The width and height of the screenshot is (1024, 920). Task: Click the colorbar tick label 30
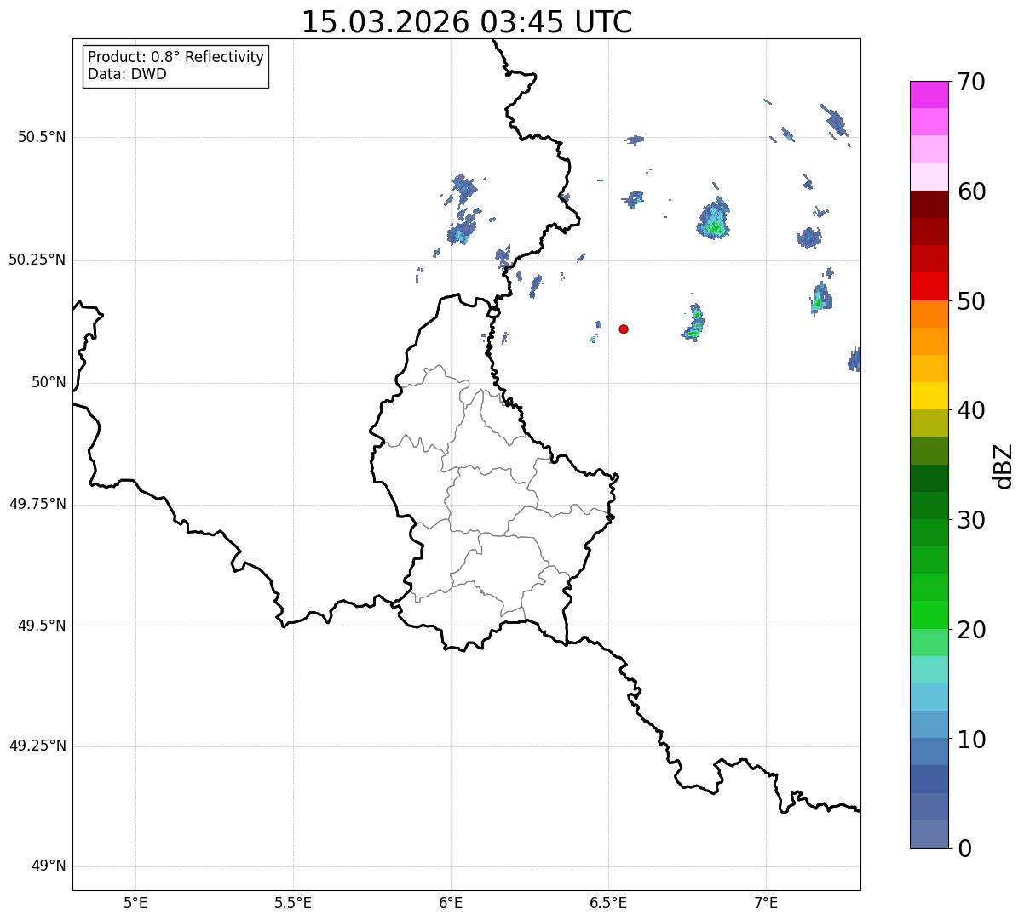(971, 520)
